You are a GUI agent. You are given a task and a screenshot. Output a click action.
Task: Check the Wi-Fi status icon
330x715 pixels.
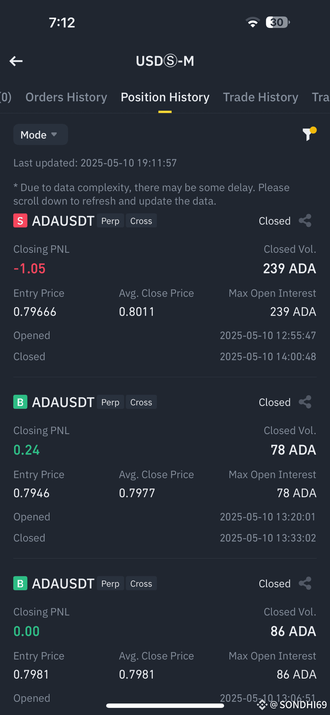click(253, 22)
